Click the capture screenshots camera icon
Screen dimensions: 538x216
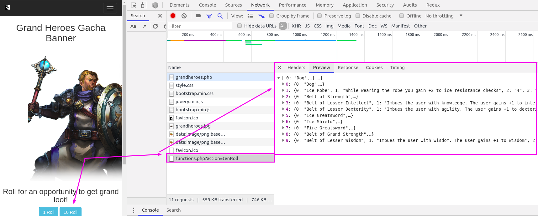[x=198, y=16]
